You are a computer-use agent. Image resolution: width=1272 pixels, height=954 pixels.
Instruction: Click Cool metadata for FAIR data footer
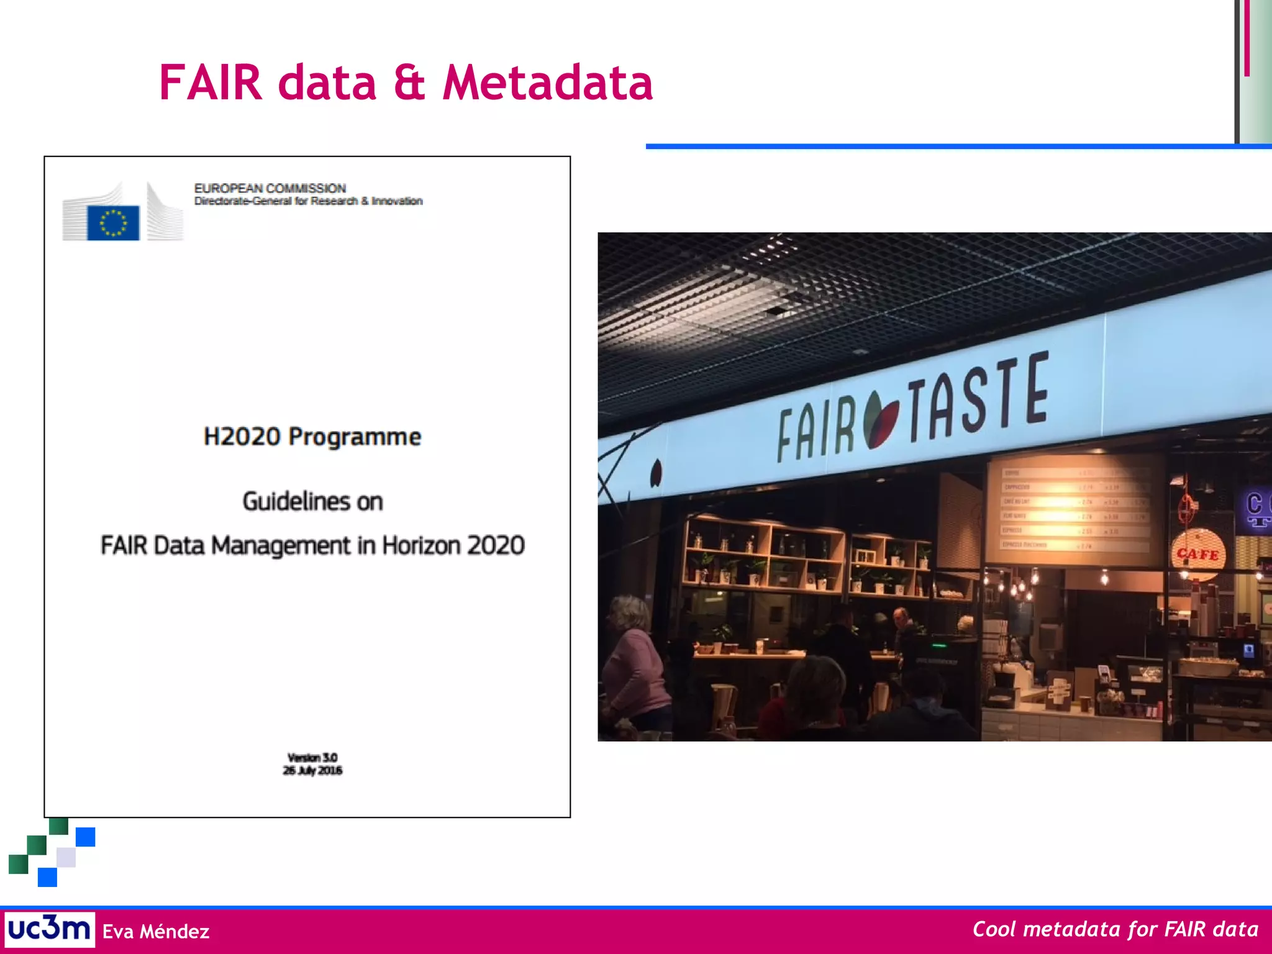point(1115,929)
